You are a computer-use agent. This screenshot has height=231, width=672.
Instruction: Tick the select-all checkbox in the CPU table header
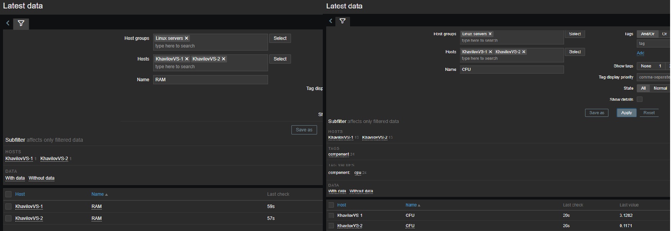point(331,205)
